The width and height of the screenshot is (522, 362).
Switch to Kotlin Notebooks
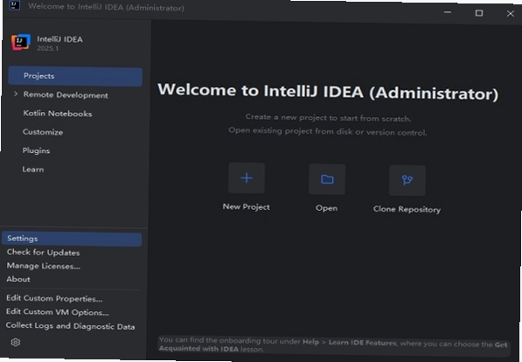[x=57, y=114]
